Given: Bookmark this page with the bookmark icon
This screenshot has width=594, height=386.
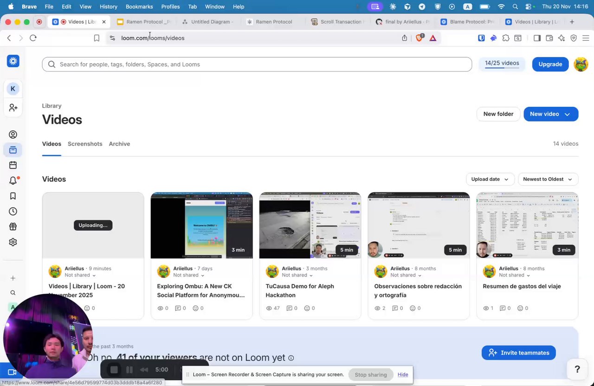Looking at the screenshot, I should click(97, 38).
